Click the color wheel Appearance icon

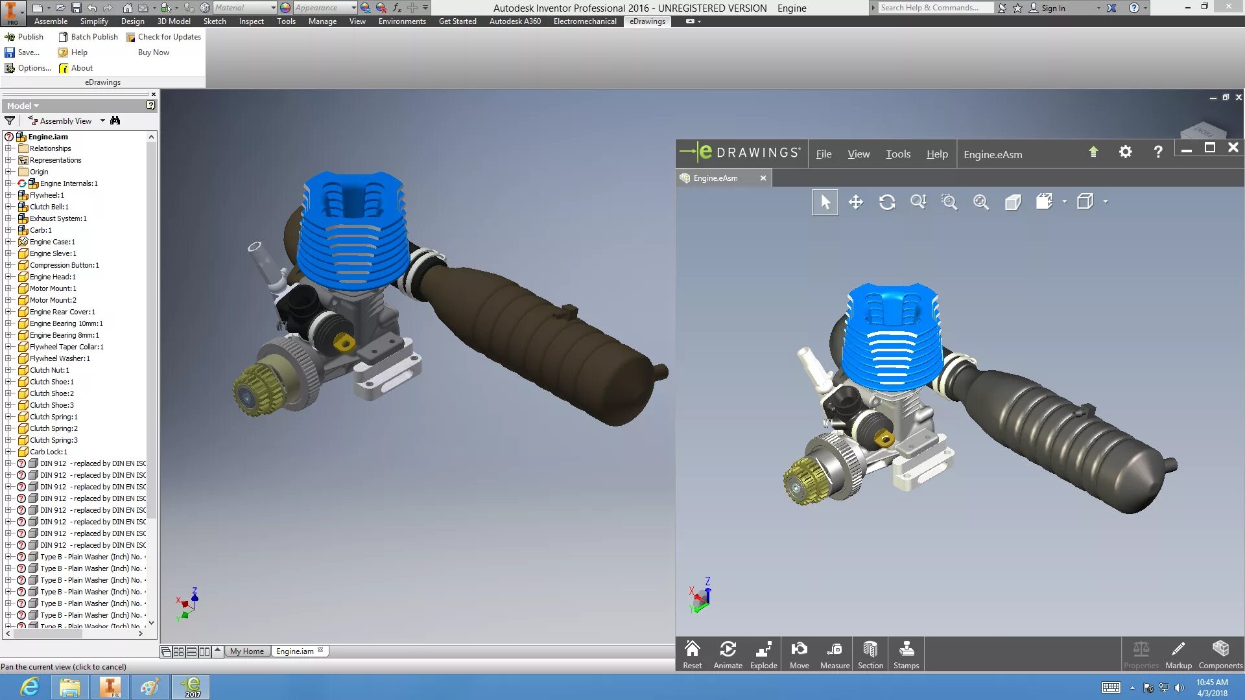285,8
